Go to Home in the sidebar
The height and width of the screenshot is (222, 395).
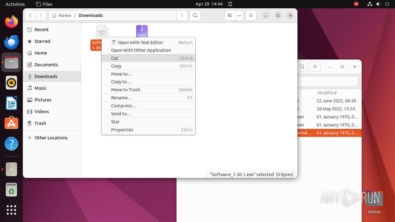click(52, 53)
